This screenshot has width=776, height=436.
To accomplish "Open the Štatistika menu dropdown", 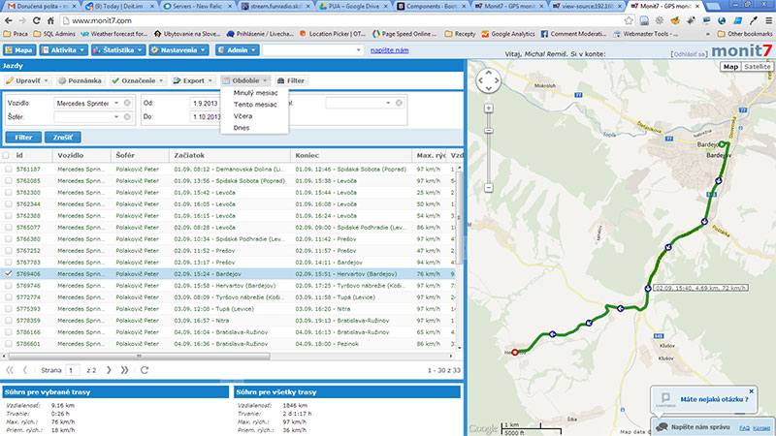I will click(119, 48).
